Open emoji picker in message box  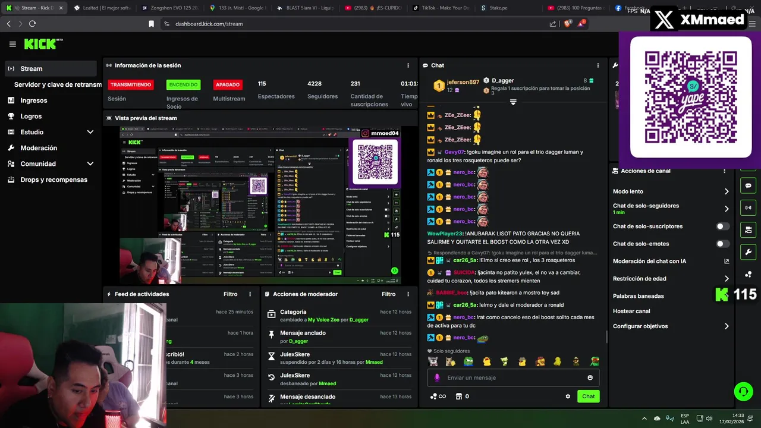(x=590, y=377)
